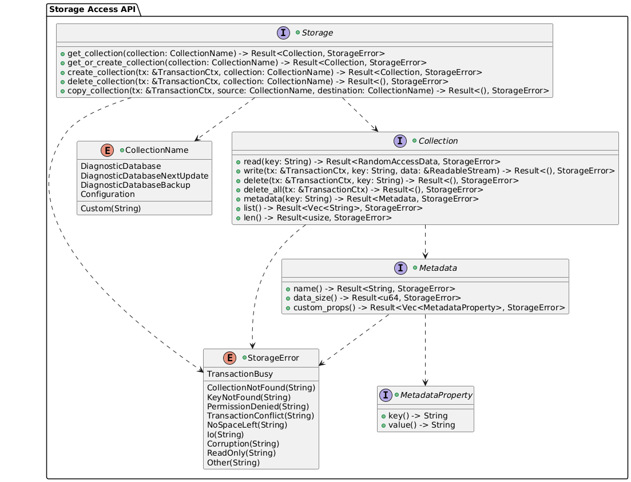Screen dimensions: 631x482
Task: Select the StorageError enum title
Action: tap(273, 358)
